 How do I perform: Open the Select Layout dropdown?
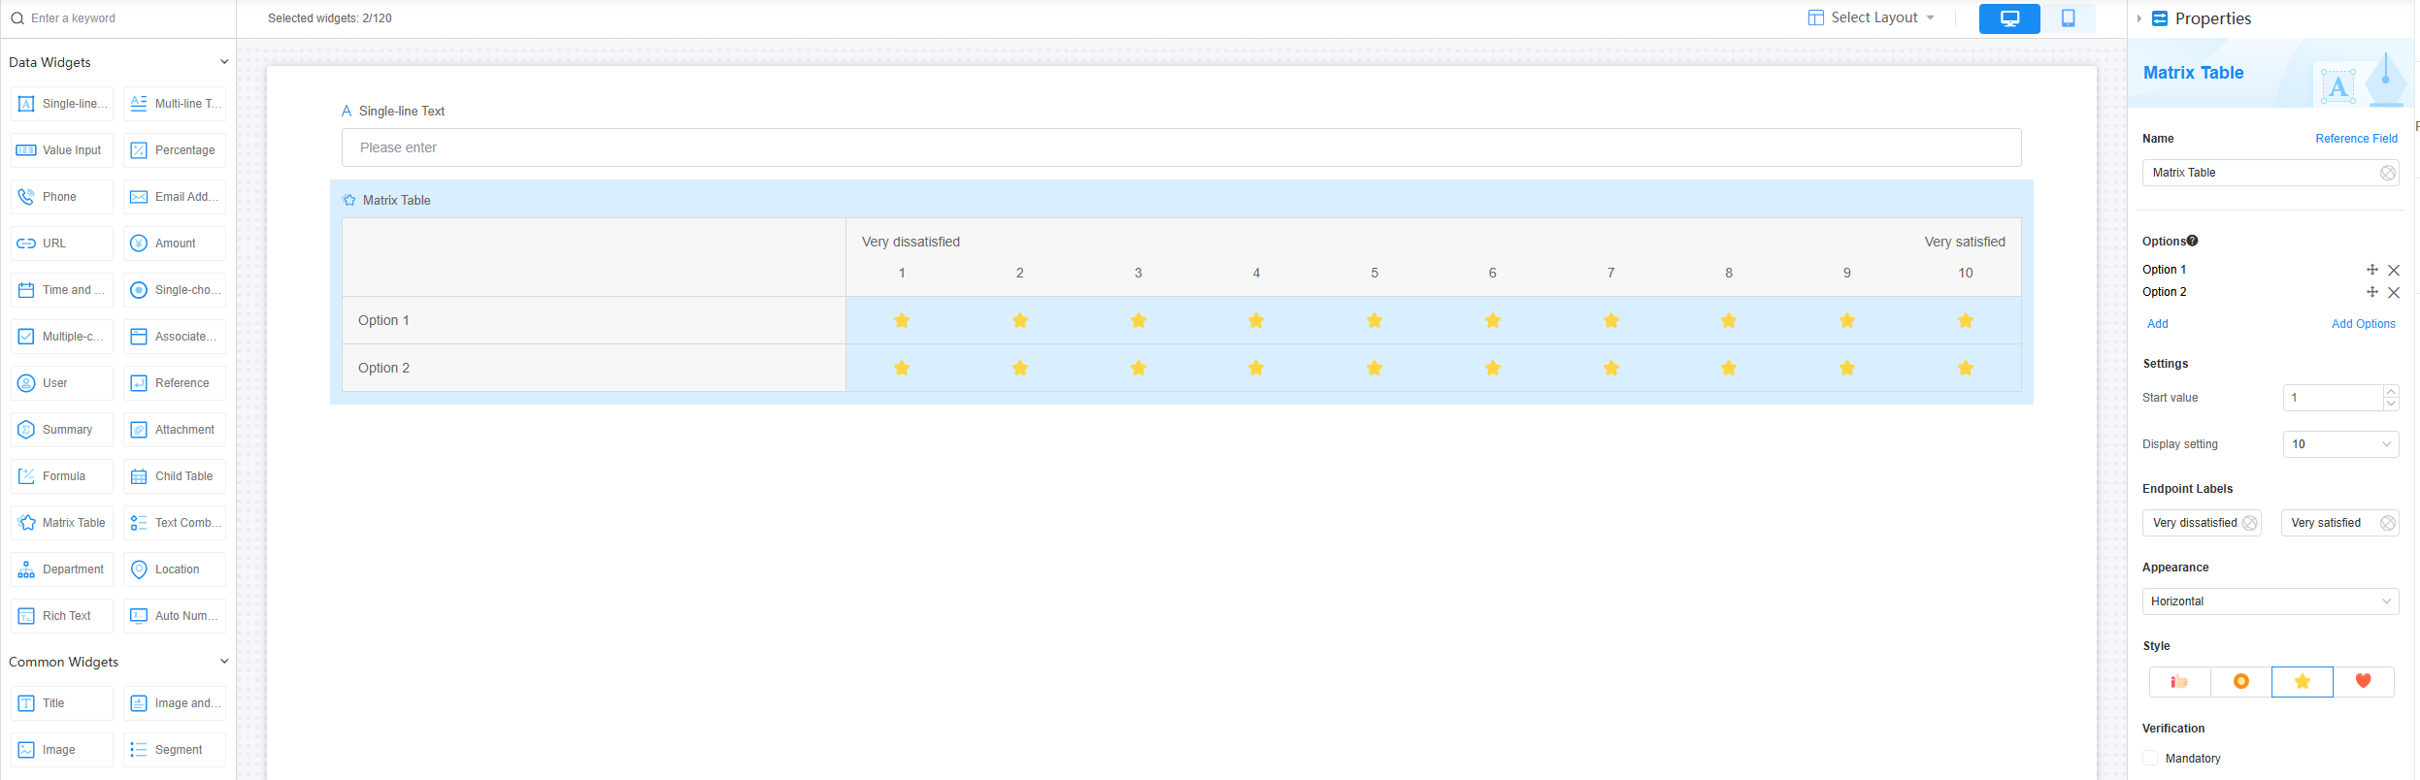[x=1873, y=17]
